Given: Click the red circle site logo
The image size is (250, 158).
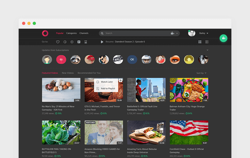Looking at the screenshot, I should (45, 33).
